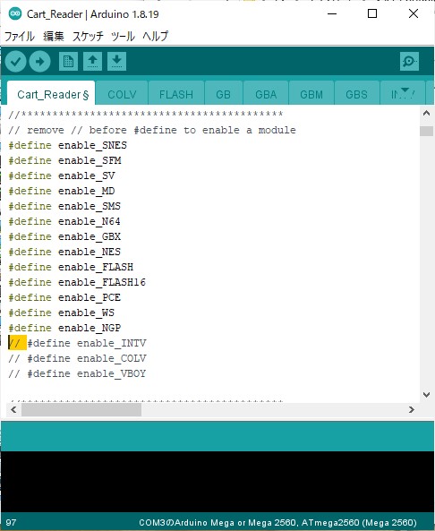Image resolution: width=435 pixels, height=531 pixels.
Task: Close the Arduino window
Action: [414, 14]
